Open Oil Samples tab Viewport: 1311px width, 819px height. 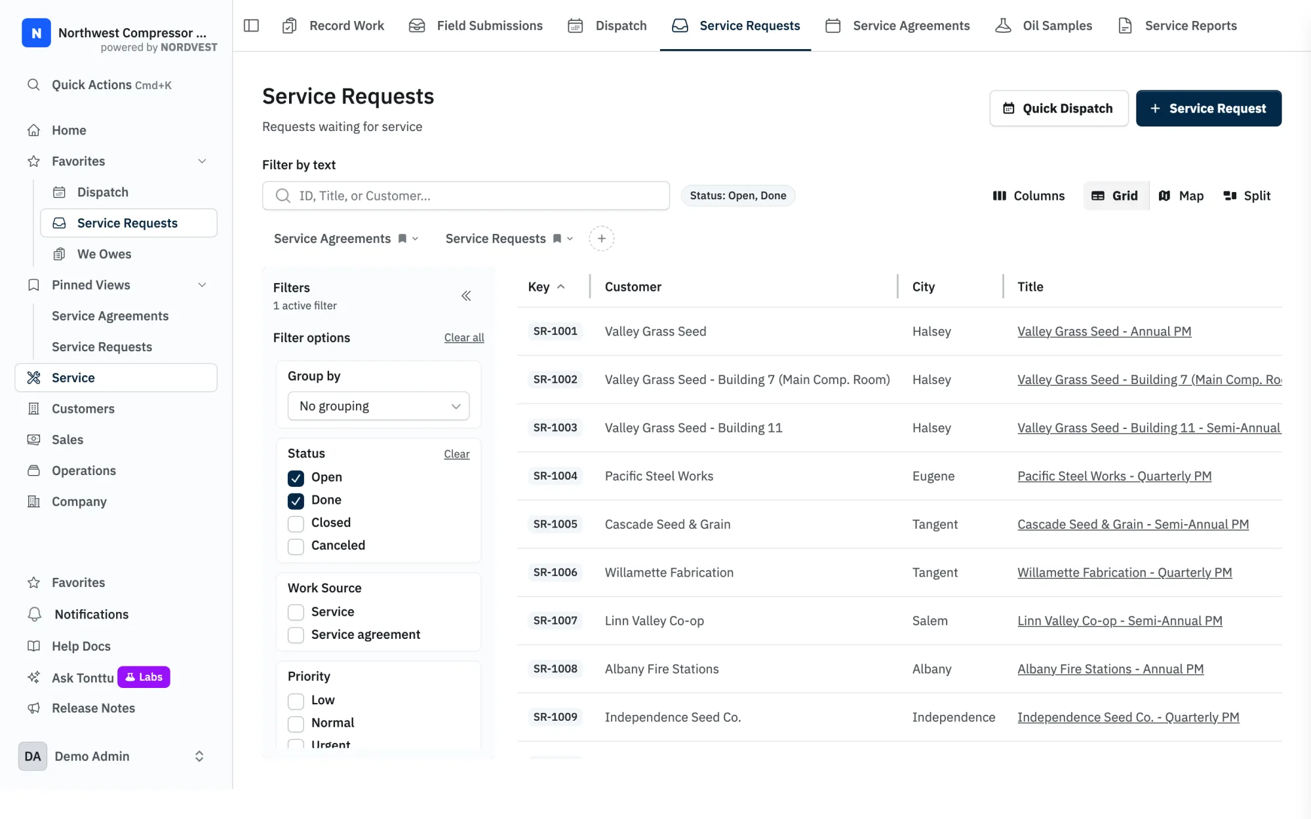click(1044, 26)
